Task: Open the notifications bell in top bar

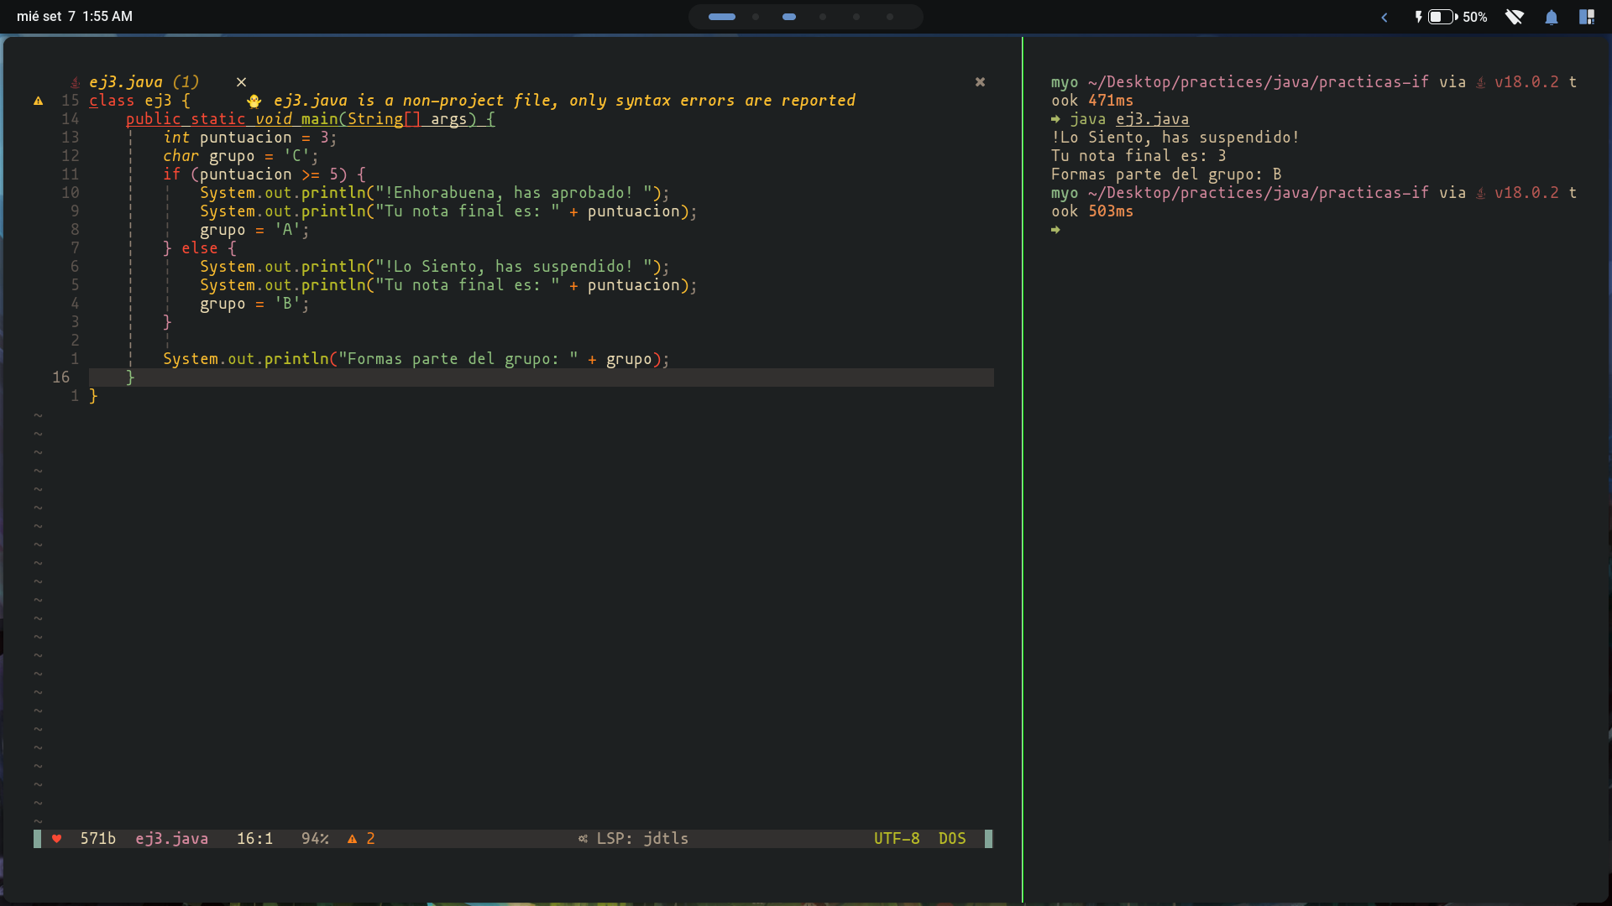Action: pyautogui.click(x=1552, y=17)
